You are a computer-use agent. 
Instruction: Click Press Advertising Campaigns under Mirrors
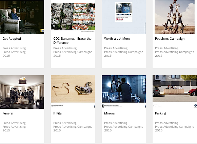coord(124,127)
